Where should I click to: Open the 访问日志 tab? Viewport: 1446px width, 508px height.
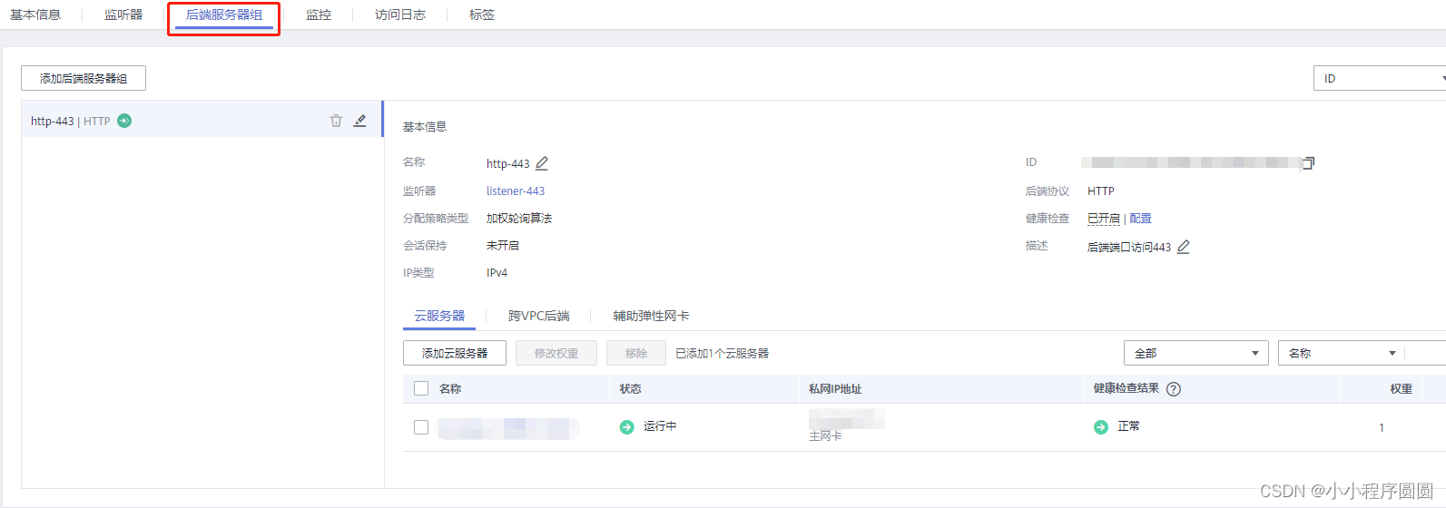400,15
